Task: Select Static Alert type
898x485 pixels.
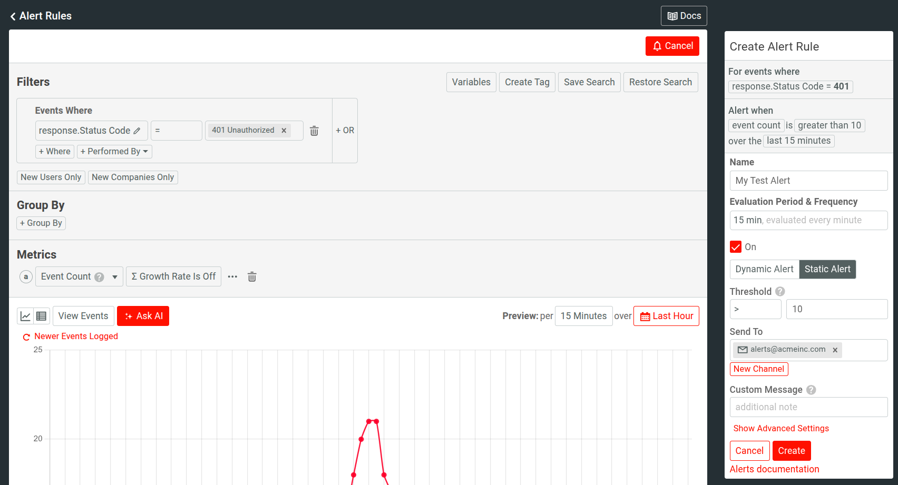Action: [827, 269]
